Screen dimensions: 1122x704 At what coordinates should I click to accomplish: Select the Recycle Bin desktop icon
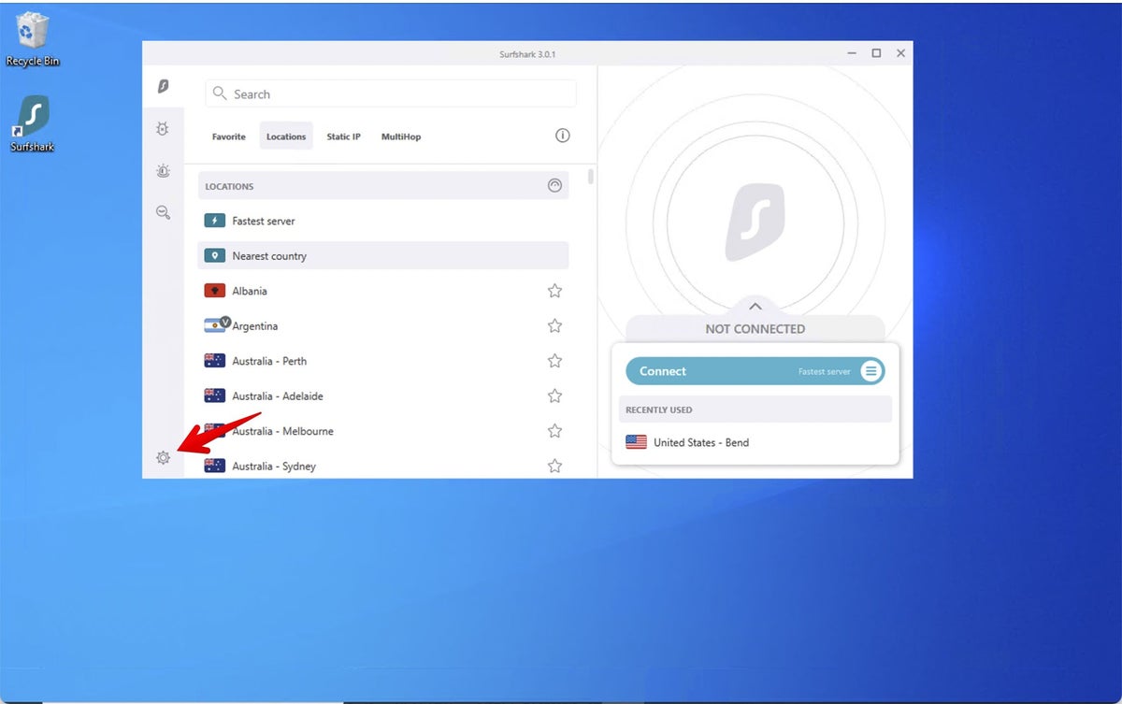[33, 39]
